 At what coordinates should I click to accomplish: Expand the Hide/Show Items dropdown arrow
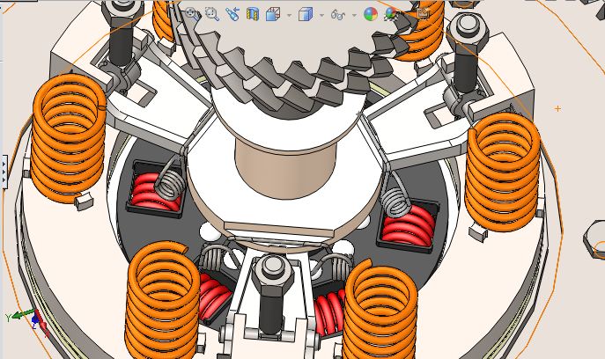coord(354,16)
